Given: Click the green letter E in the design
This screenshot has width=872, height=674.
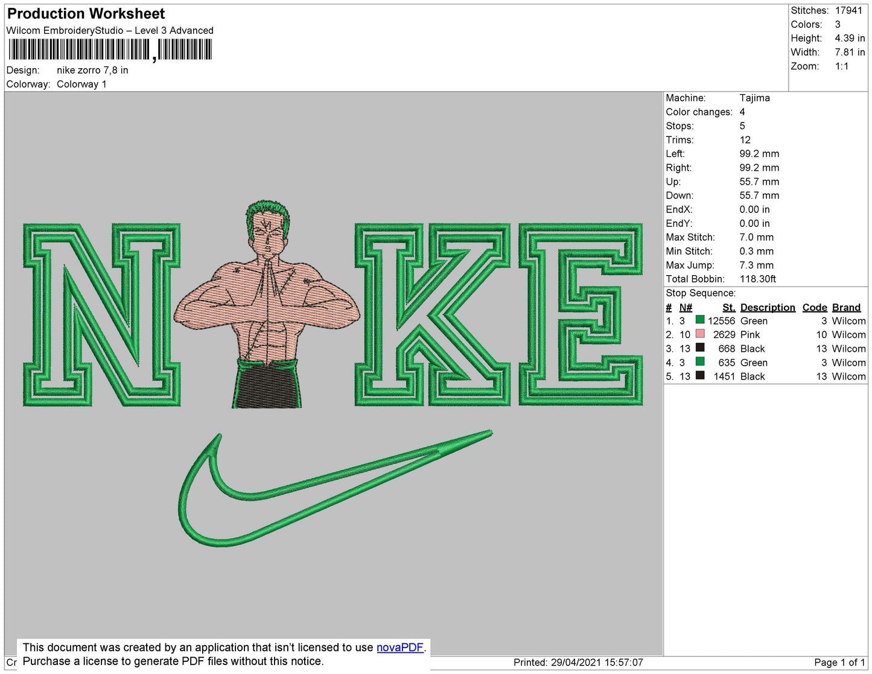Looking at the screenshot, I should [581, 314].
